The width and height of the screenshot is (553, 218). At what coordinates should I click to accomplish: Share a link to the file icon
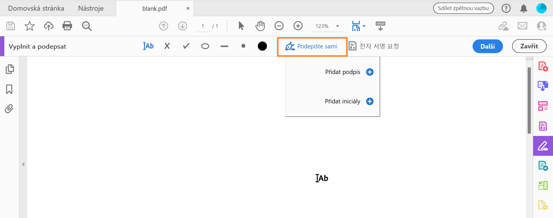click(x=503, y=26)
